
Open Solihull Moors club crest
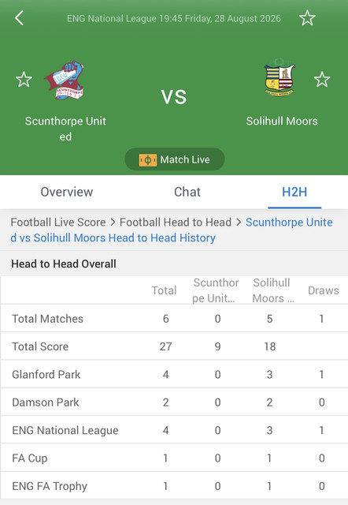[x=280, y=77]
